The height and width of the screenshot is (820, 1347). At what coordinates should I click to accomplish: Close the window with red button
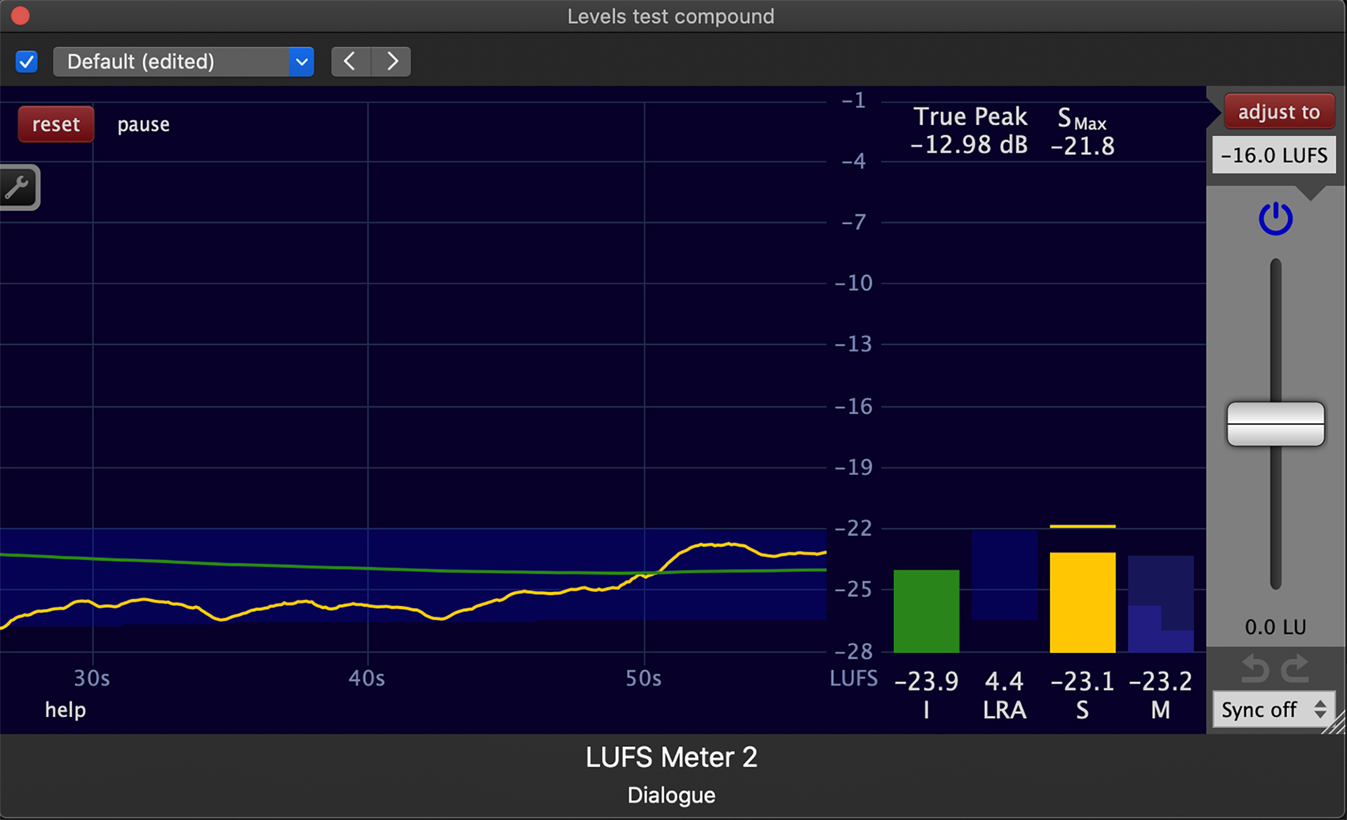coord(20,15)
